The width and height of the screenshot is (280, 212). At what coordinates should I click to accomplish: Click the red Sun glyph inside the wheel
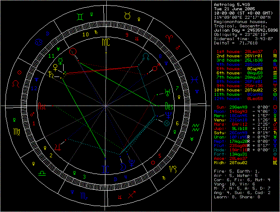point(73,51)
